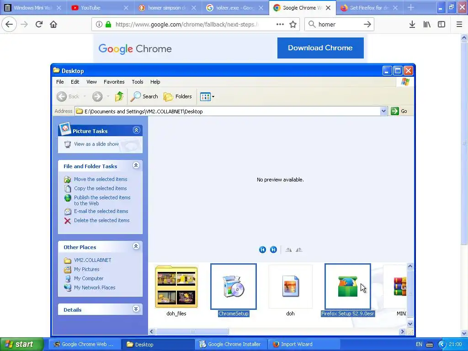Image resolution: width=468 pixels, height=351 pixels.
Task: Toggle Firefox sidebar icon
Action: pyautogui.click(x=441, y=24)
